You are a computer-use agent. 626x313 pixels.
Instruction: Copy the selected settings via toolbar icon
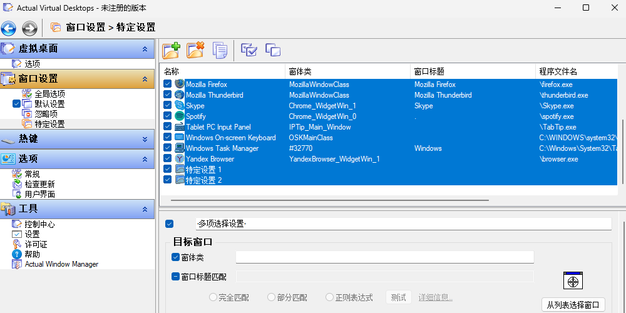tap(220, 50)
